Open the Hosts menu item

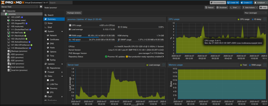[54, 48]
